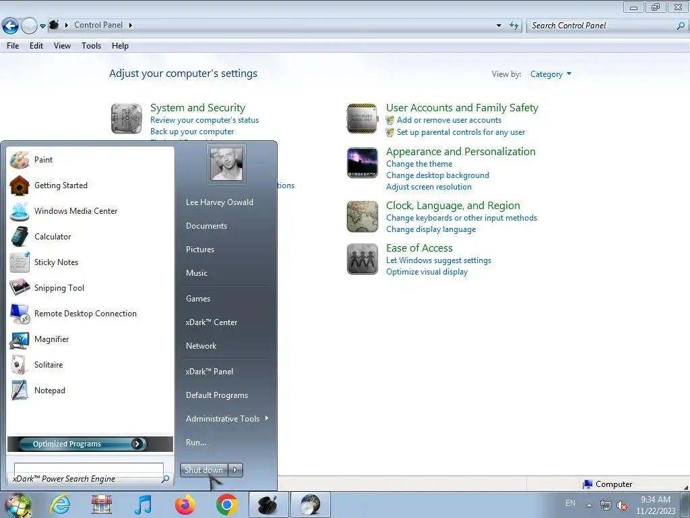
Task: Open Sticky Notes icon
Action: pyautogui.click(x=20, y=262)
